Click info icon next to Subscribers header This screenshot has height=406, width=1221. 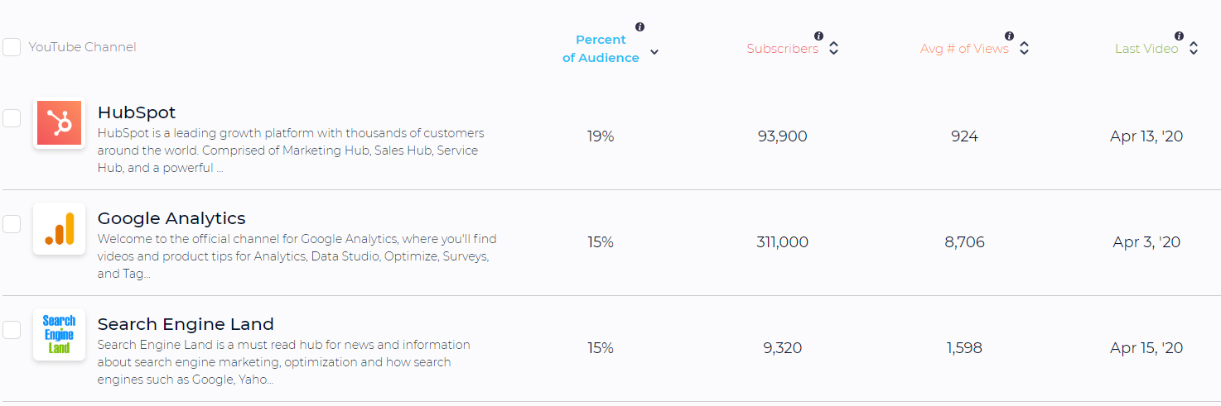(x=818, y=36)
